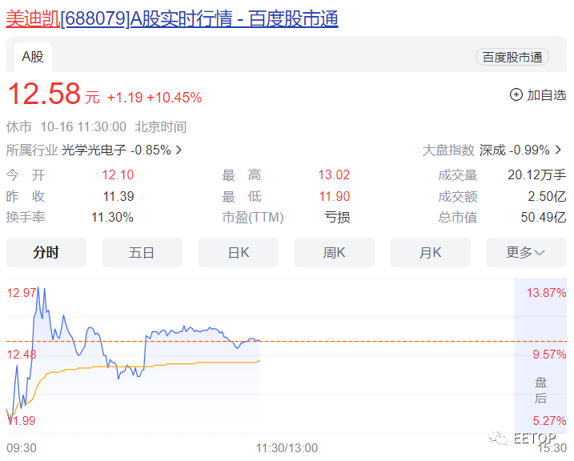
Task: Click the percent change +10.45%
Action: [x=175, y=98]
